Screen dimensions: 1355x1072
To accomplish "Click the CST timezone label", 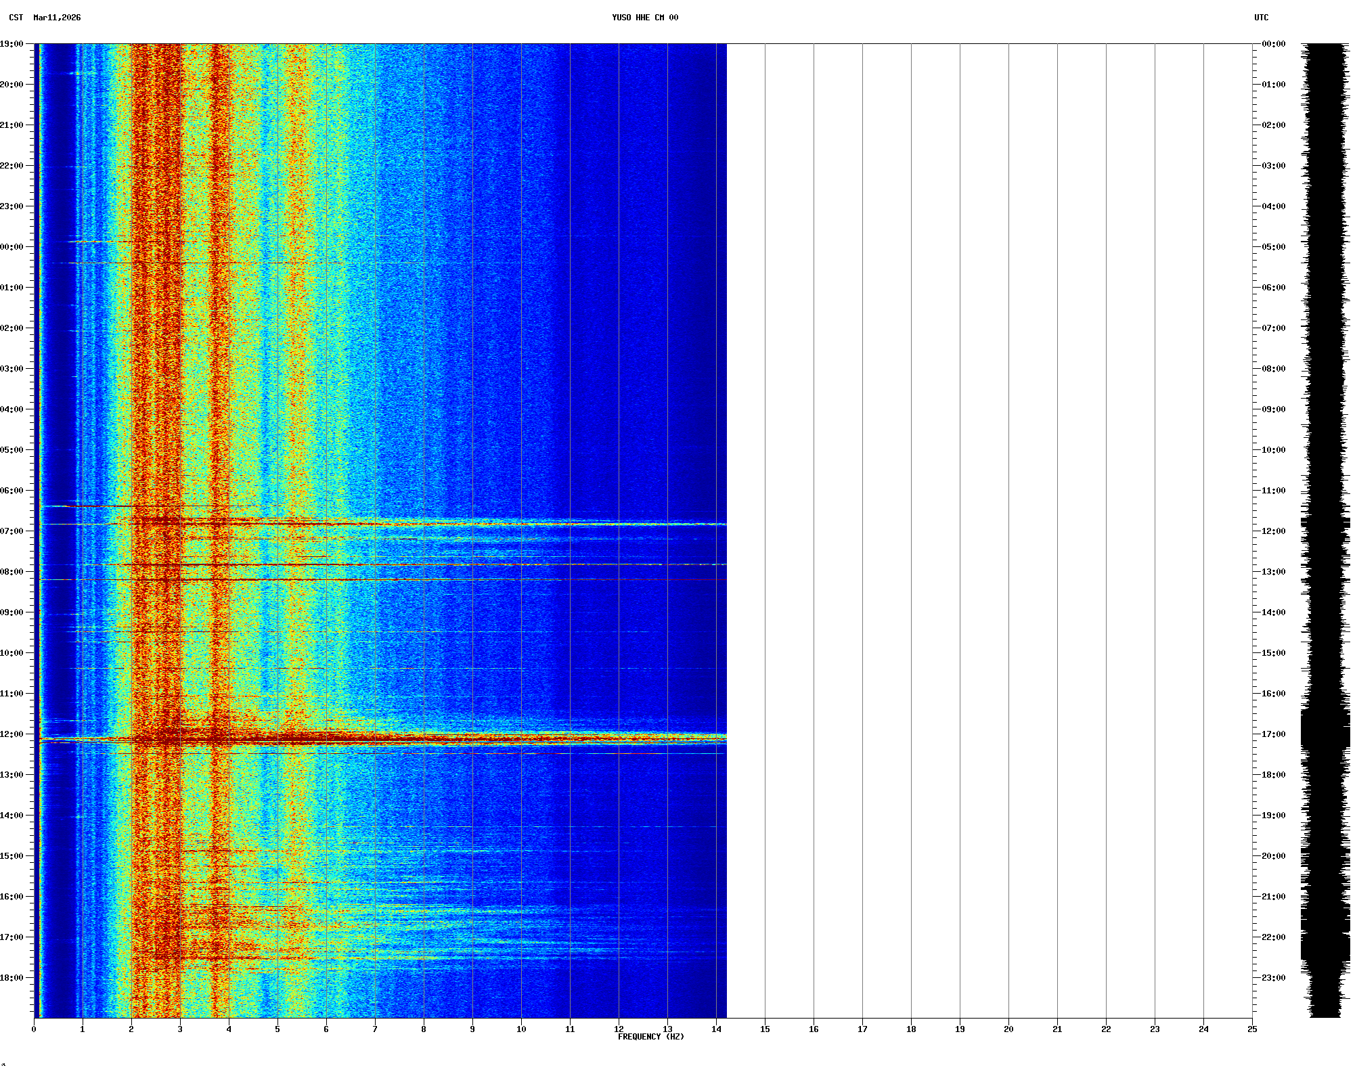I will pos(16,18).
